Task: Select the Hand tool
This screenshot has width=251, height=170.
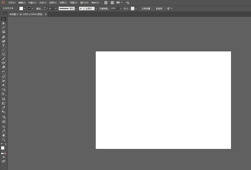Action: point(3,135)
